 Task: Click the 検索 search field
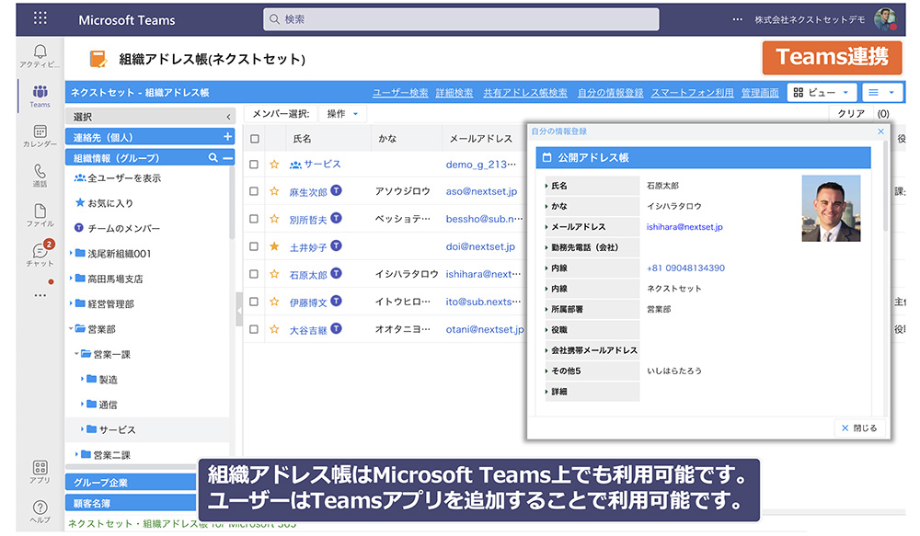(461, 19)
